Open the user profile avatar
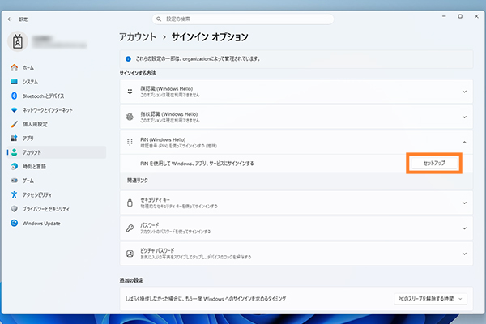Screen dimensions: 486x324 [18, 41]
